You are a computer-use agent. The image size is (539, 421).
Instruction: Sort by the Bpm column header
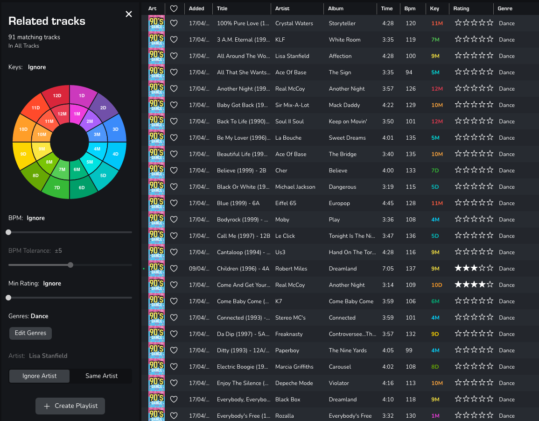pos(410,8)
